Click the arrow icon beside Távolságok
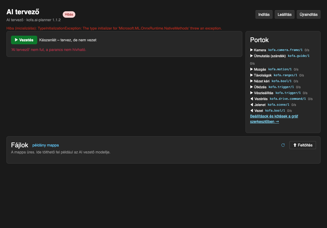Viewport: 327px width, 228px height. [251, 75]
